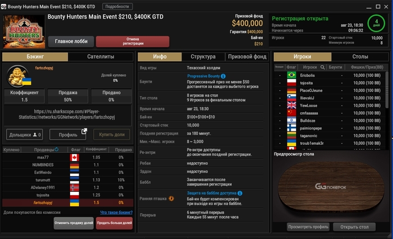Screen dimensions: 393x239
Task: Open the Призовой фонд tab
Action: [247, 57]
